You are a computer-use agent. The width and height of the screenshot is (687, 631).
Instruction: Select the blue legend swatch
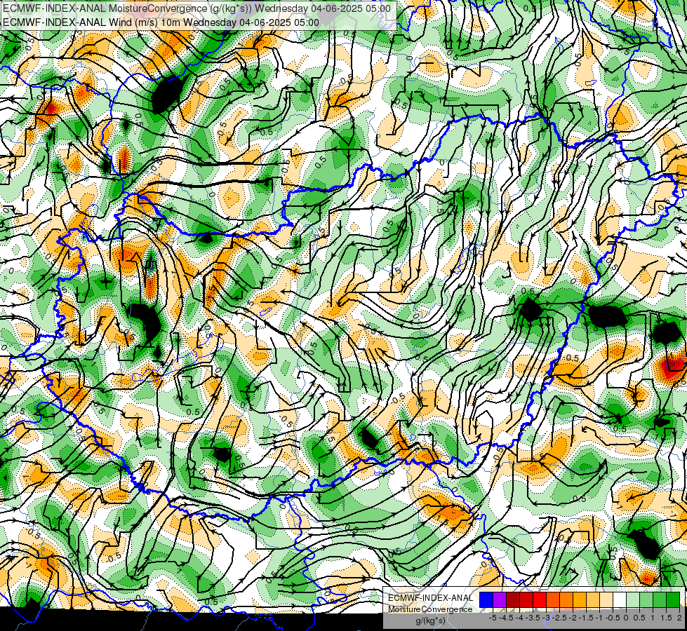pyautogui.click(x=486, y=599)
